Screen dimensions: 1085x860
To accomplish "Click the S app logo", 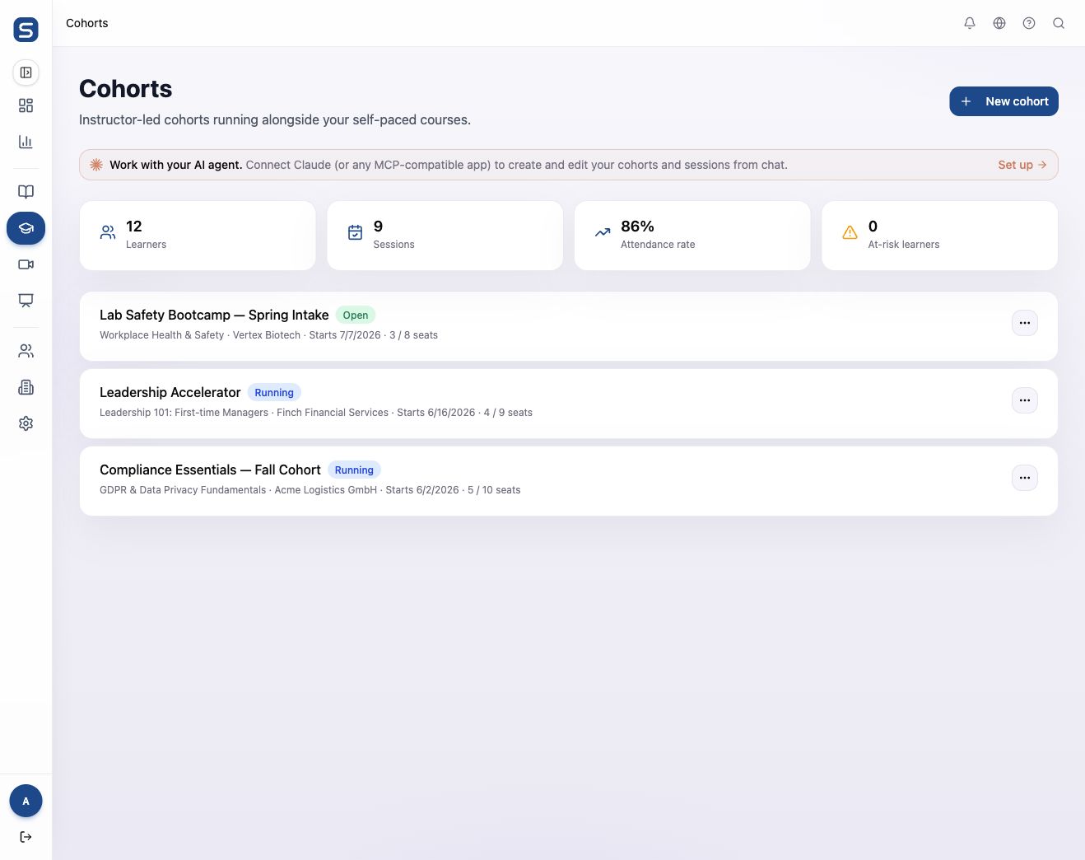I will (x=26, y=30).
